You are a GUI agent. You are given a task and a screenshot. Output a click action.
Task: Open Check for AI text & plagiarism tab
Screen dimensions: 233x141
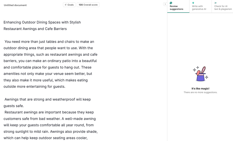click(x=223, y=7)
